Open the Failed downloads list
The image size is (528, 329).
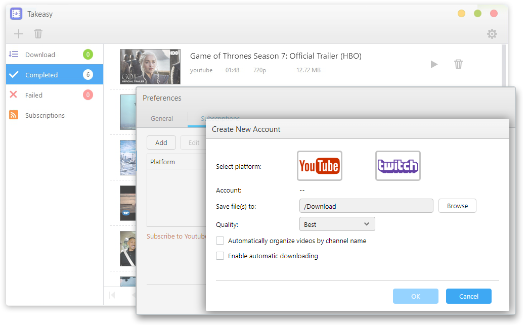click(x=55, y=95)
